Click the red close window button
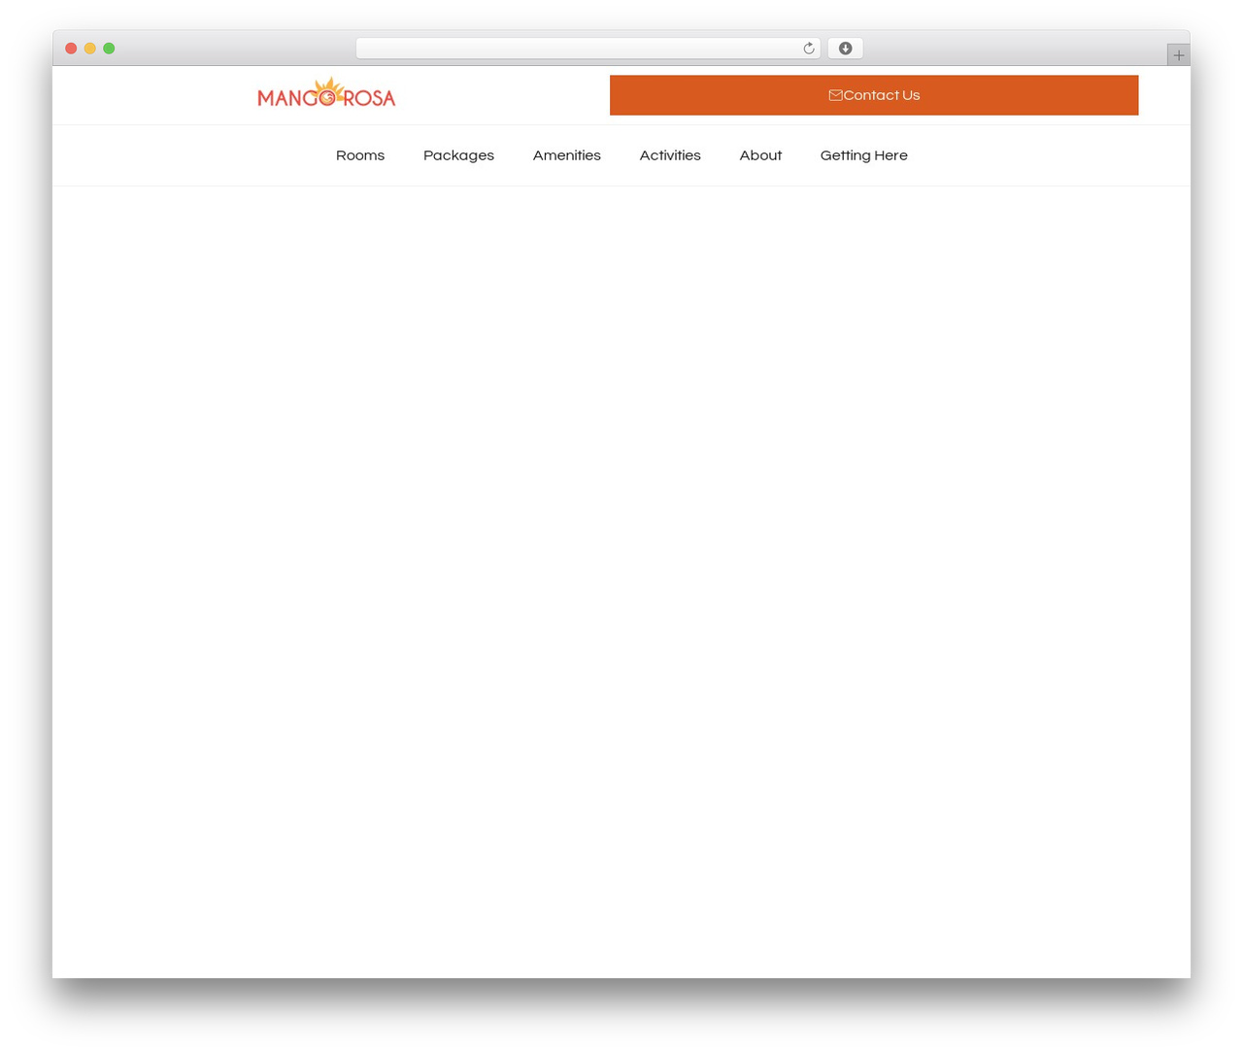The width and height of the screenshot is (1243, 1053). pyautogui.click(x=71, y=49)
